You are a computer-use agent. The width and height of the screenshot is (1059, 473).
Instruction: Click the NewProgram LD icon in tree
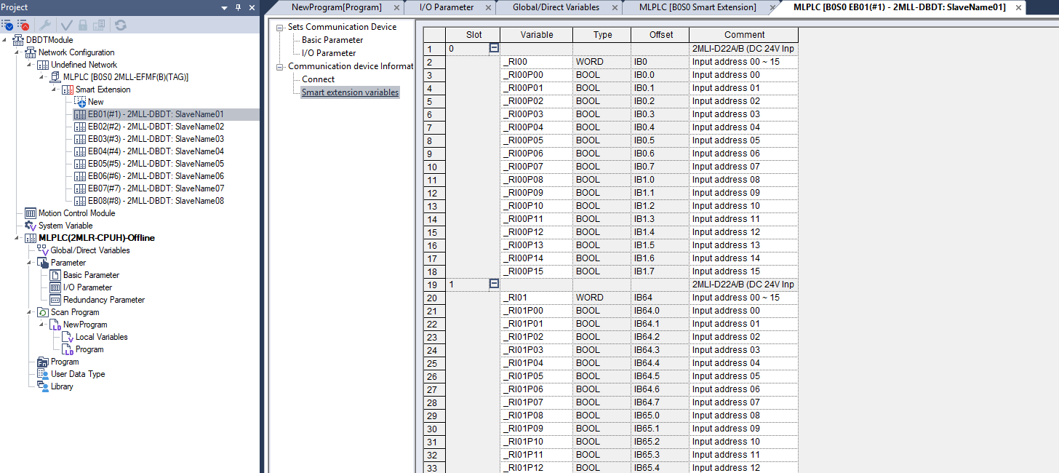(x=55, y=325)
